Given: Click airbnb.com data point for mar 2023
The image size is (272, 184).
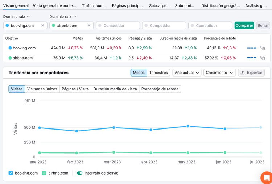Looking at the screenshot, I should [x=114, y=152].
